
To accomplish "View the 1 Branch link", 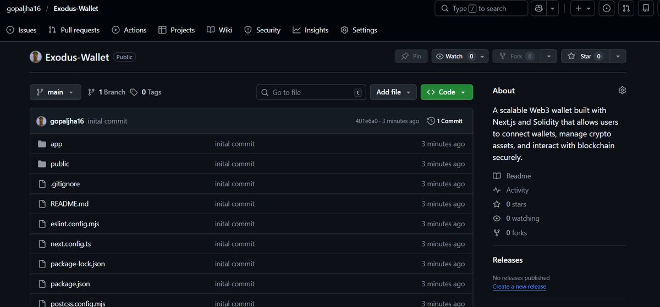I will click(x=107, y=92).
